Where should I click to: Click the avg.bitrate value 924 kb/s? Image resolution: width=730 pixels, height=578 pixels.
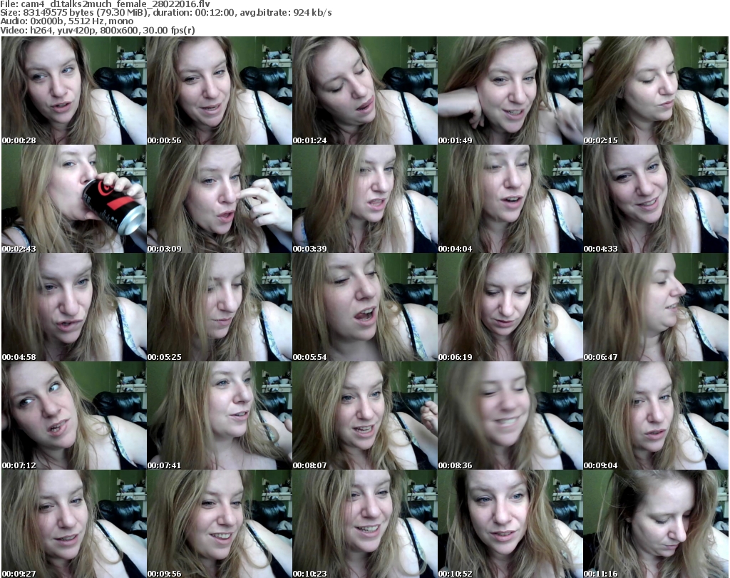pyautogui.click(x=312, y=13)
